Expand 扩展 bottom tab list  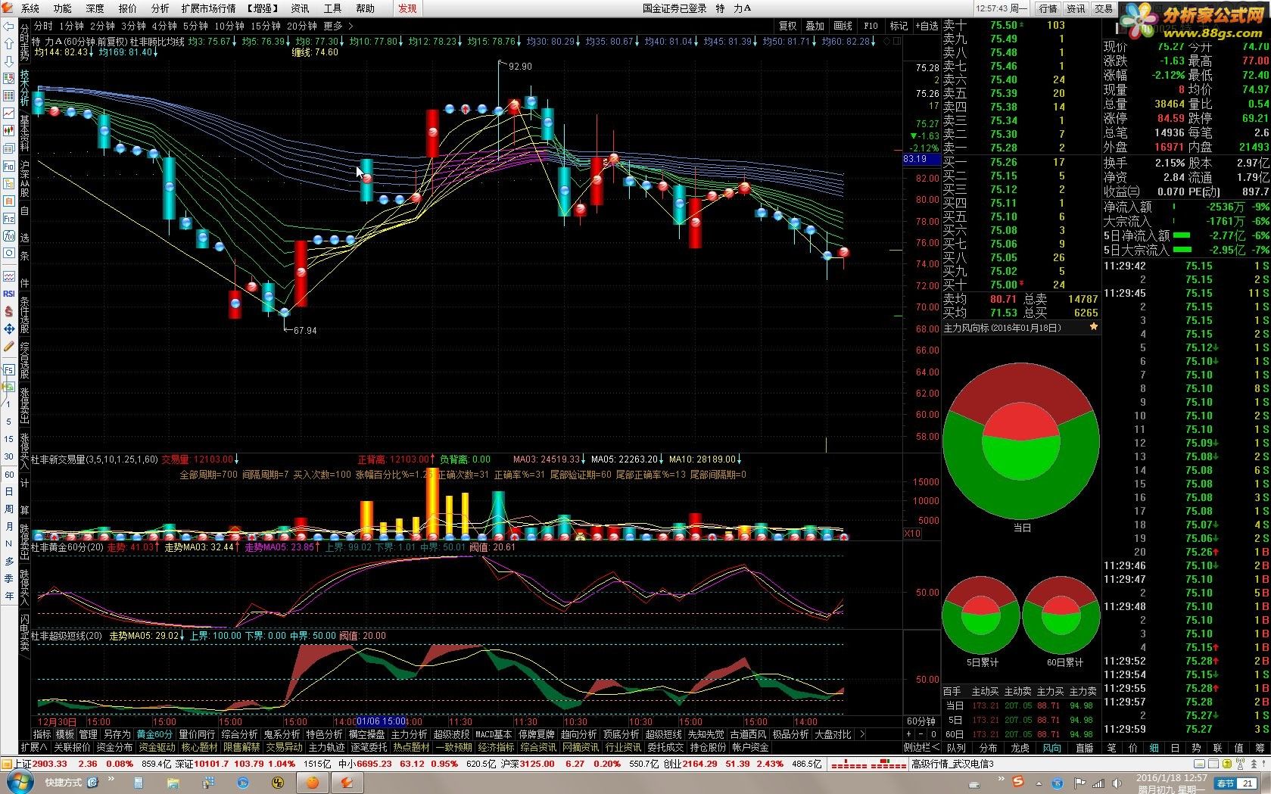click(x=34, y=747)
